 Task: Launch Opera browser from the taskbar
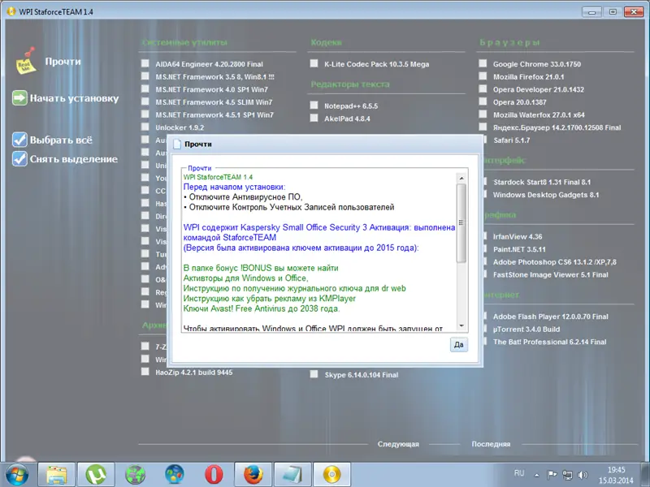214,475
